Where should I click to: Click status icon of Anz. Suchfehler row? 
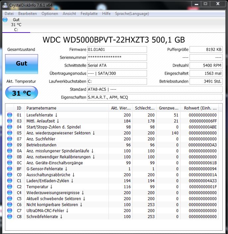[x=10, y=139]
